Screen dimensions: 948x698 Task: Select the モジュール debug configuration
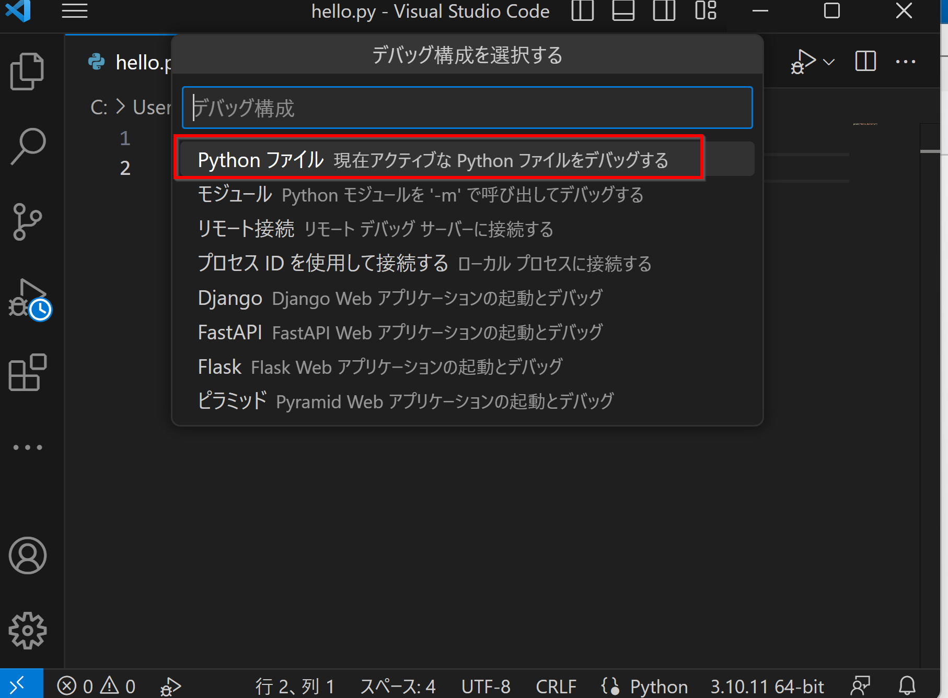tap(467, 194)
